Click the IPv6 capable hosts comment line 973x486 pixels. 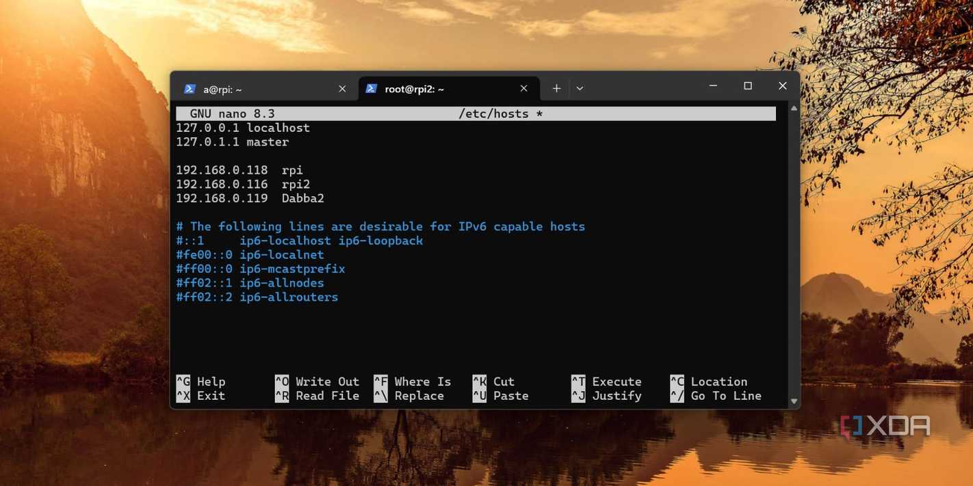[380, 226]
